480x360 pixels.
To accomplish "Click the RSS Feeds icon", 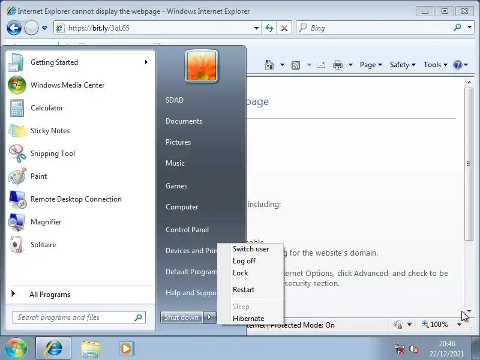I will click(296, 65).
